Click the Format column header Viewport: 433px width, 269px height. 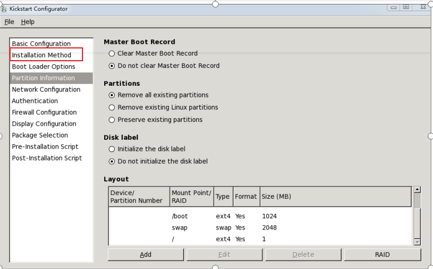point(246,197)
